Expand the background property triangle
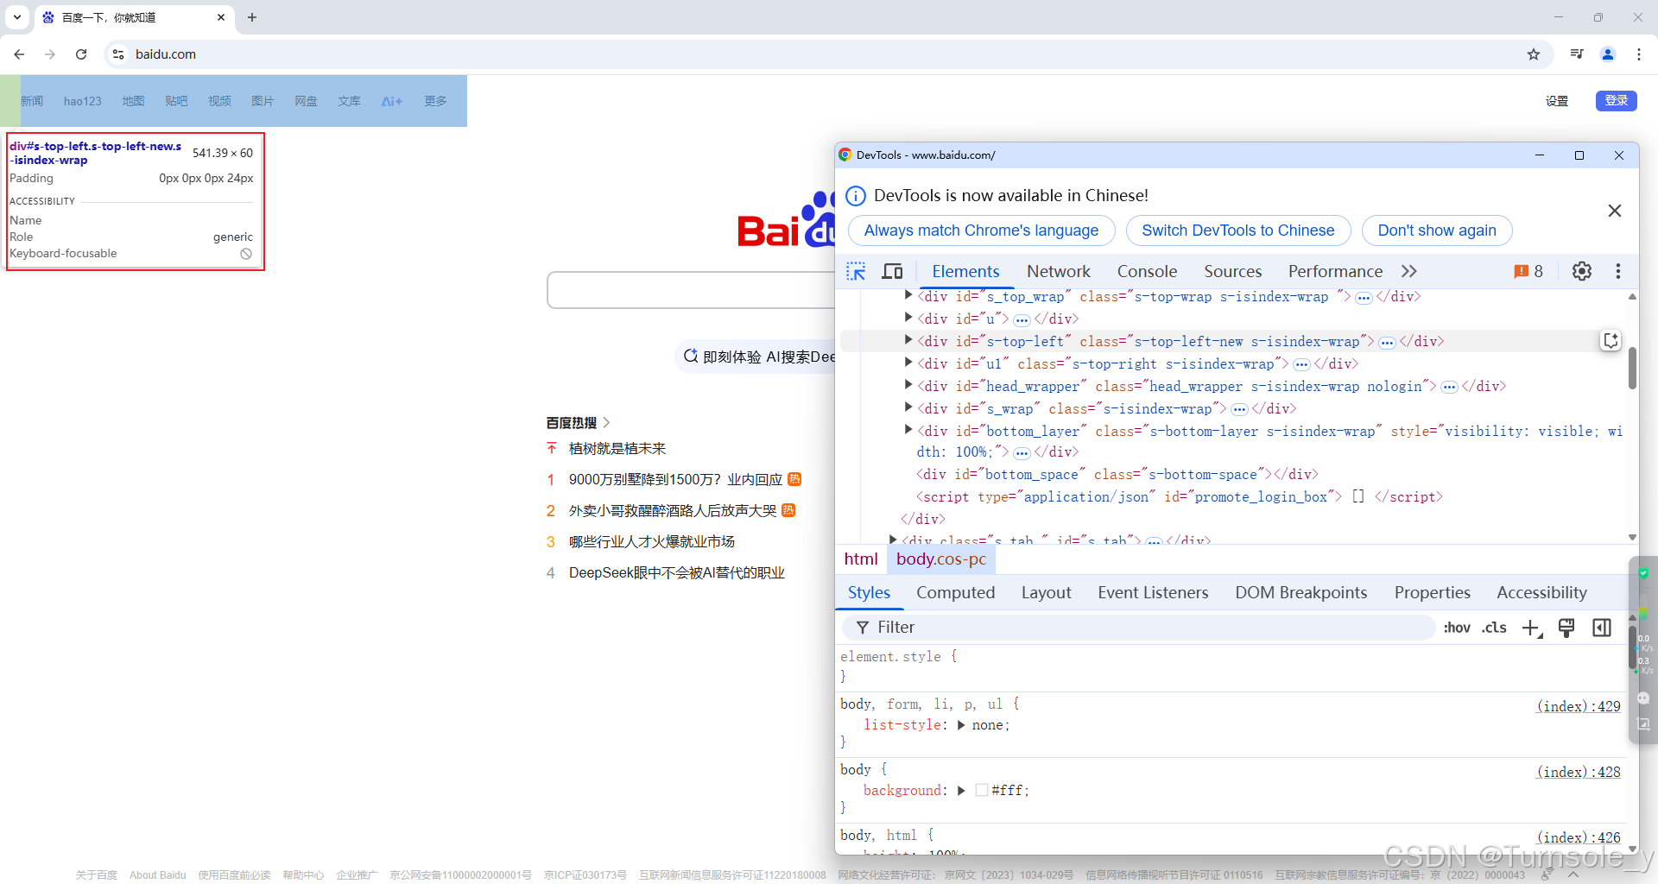 961,791
